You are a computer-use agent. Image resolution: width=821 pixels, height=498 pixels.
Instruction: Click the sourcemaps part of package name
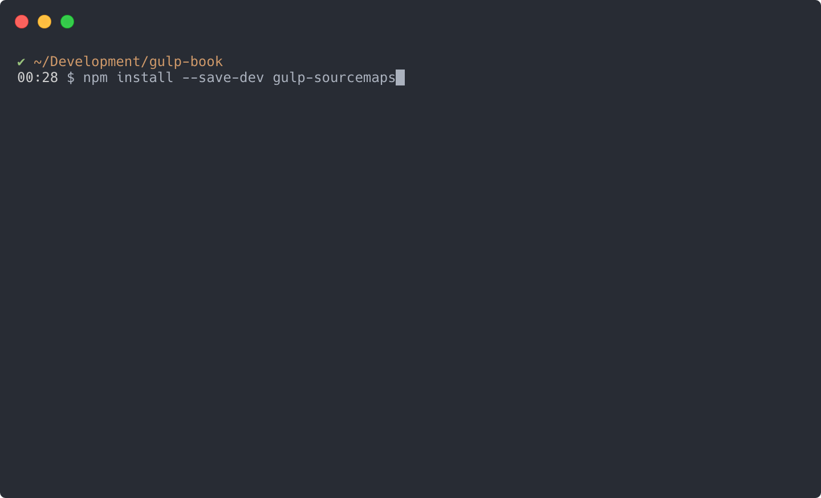tap(355, 79)
